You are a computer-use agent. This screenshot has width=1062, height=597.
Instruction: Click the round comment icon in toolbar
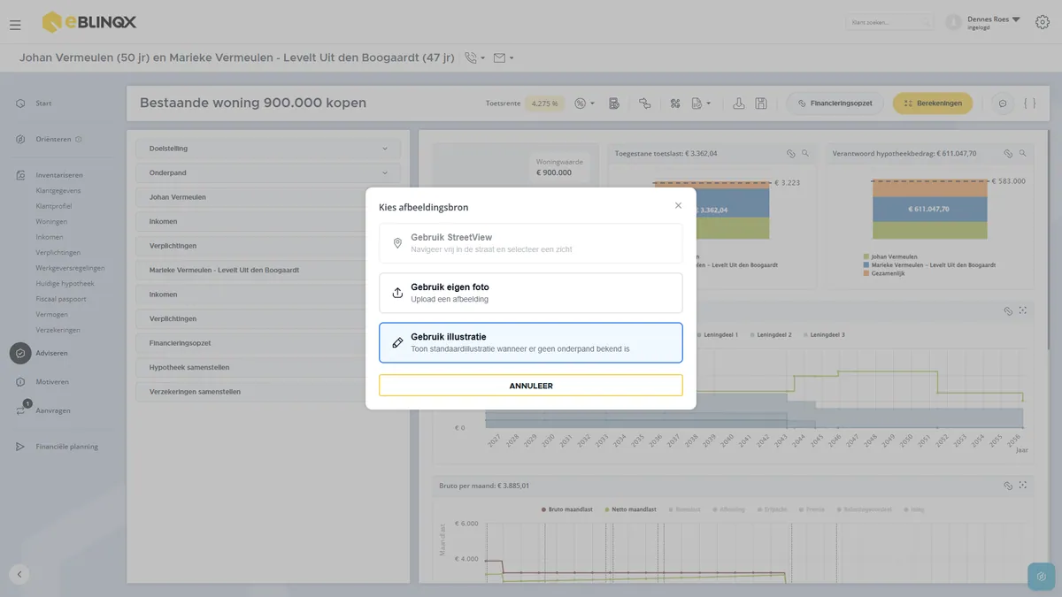1003,103
